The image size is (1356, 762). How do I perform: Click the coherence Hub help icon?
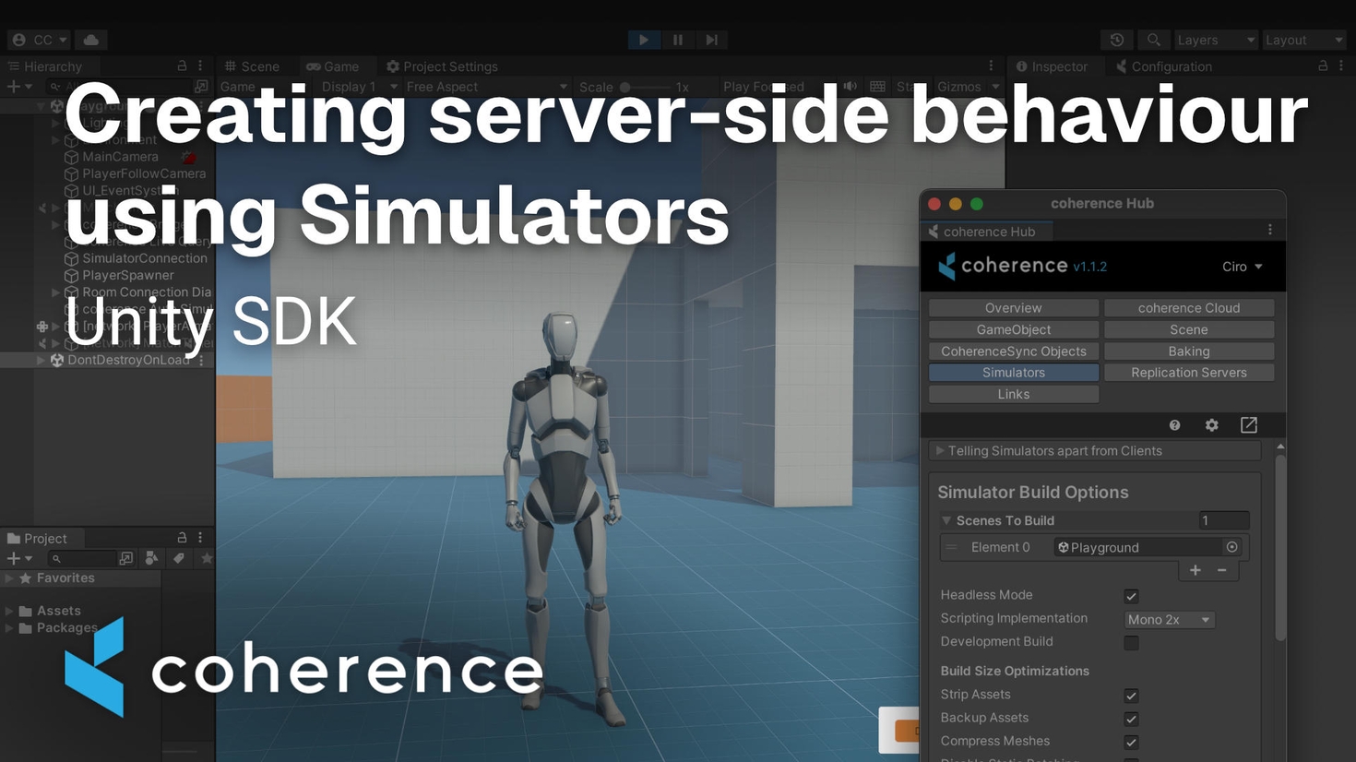point(1174,425)
